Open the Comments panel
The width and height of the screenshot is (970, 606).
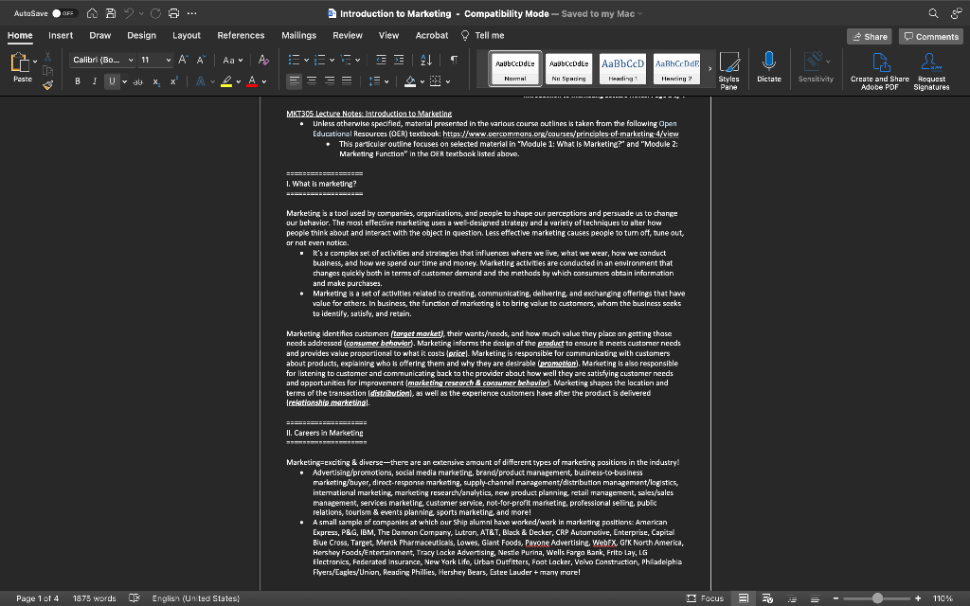click(929, 35)
